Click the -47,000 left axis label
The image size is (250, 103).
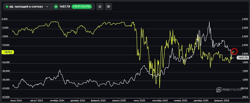(x=5, y=97)
